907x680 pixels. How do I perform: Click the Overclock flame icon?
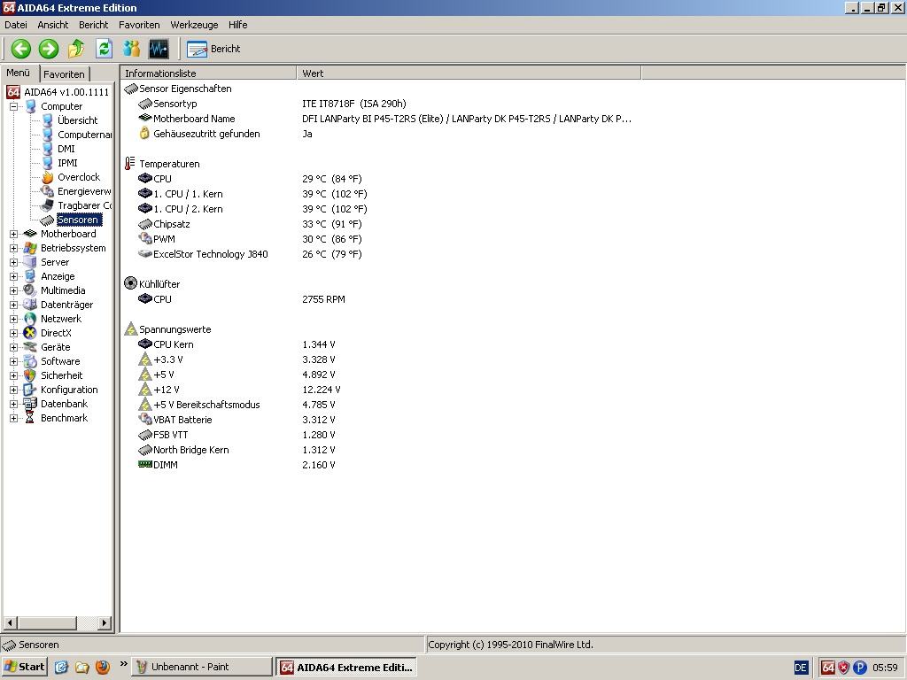48,177
